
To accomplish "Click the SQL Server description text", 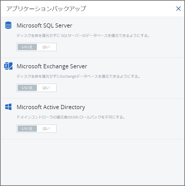I will point(83,36).
